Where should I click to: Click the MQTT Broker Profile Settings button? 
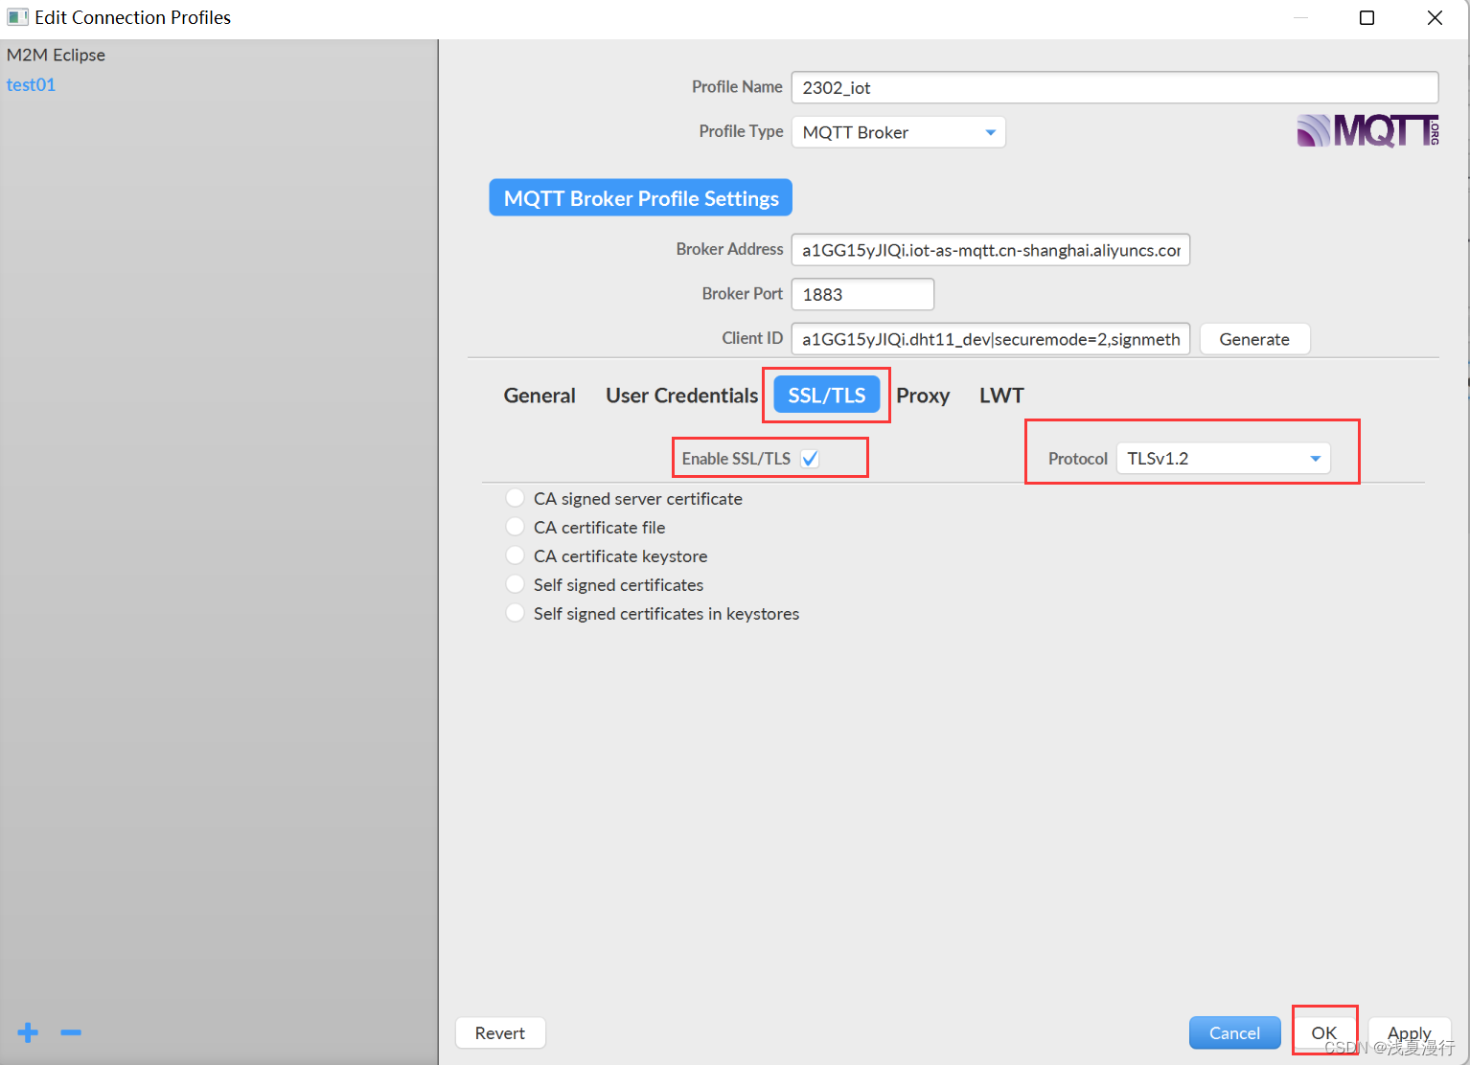tap(640, 198)
